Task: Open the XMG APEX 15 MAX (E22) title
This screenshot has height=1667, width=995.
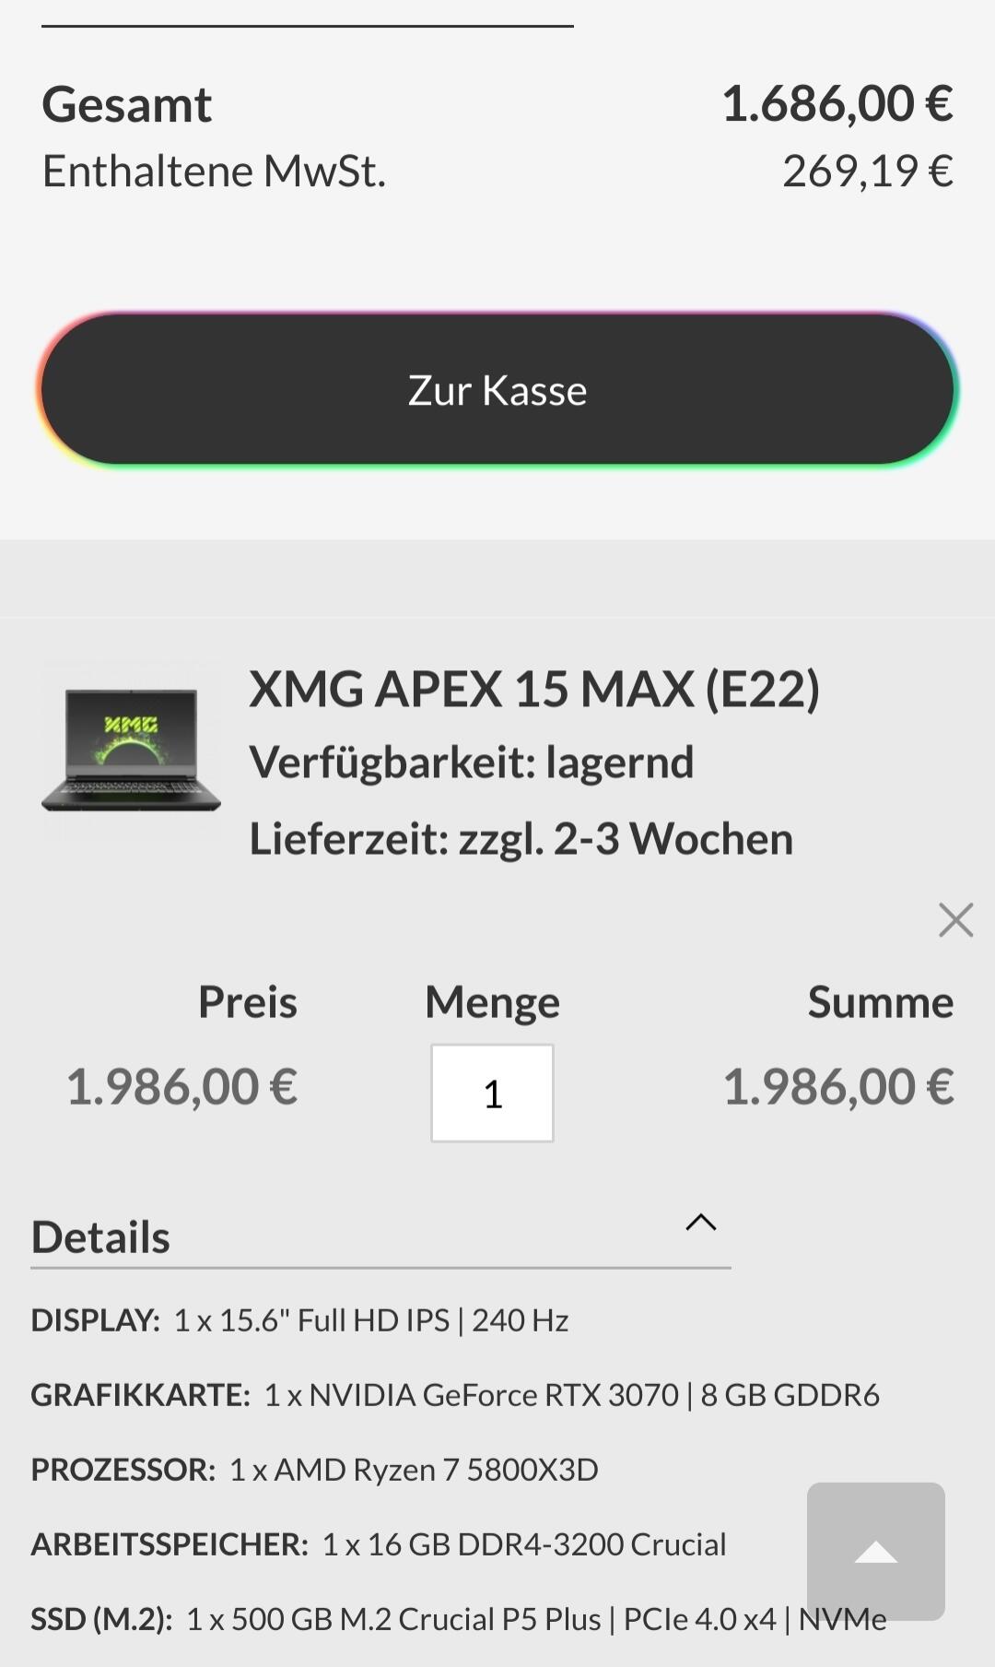Action: pos(534,689)
